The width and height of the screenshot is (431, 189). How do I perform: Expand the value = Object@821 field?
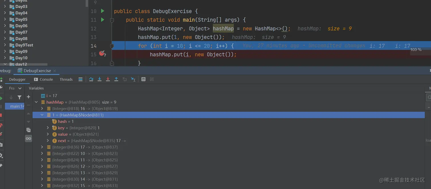point(48,134)
